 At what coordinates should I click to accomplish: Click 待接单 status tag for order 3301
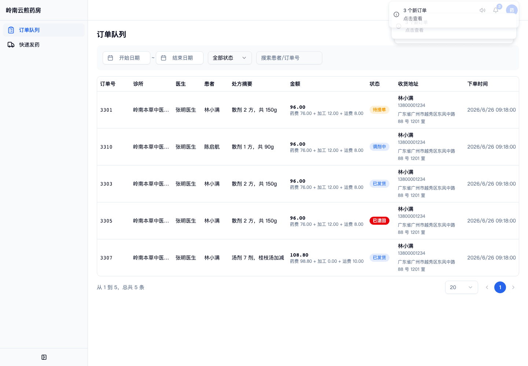pos(379,110)
